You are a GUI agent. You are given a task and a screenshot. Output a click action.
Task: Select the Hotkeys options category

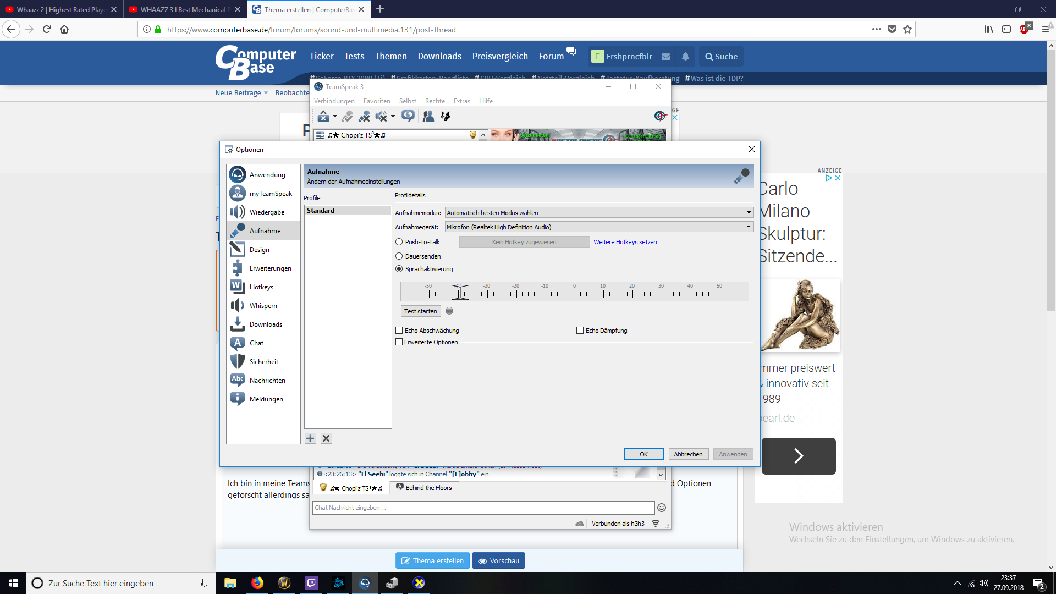pos(261,287)
